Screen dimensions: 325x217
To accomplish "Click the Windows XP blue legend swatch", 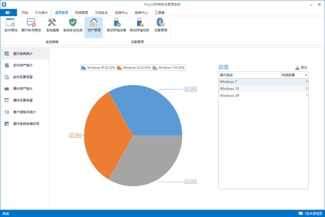I will click(84, 68).
